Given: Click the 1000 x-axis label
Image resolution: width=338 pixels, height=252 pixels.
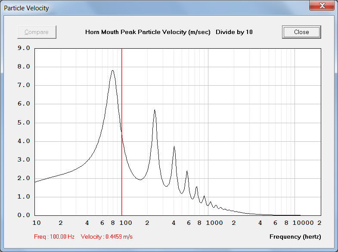Looking at the screenshot, I should (x=214, y=223).
